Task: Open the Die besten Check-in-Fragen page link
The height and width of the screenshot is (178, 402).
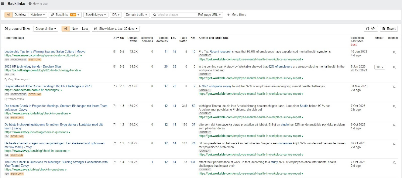Action: [56, 108]
